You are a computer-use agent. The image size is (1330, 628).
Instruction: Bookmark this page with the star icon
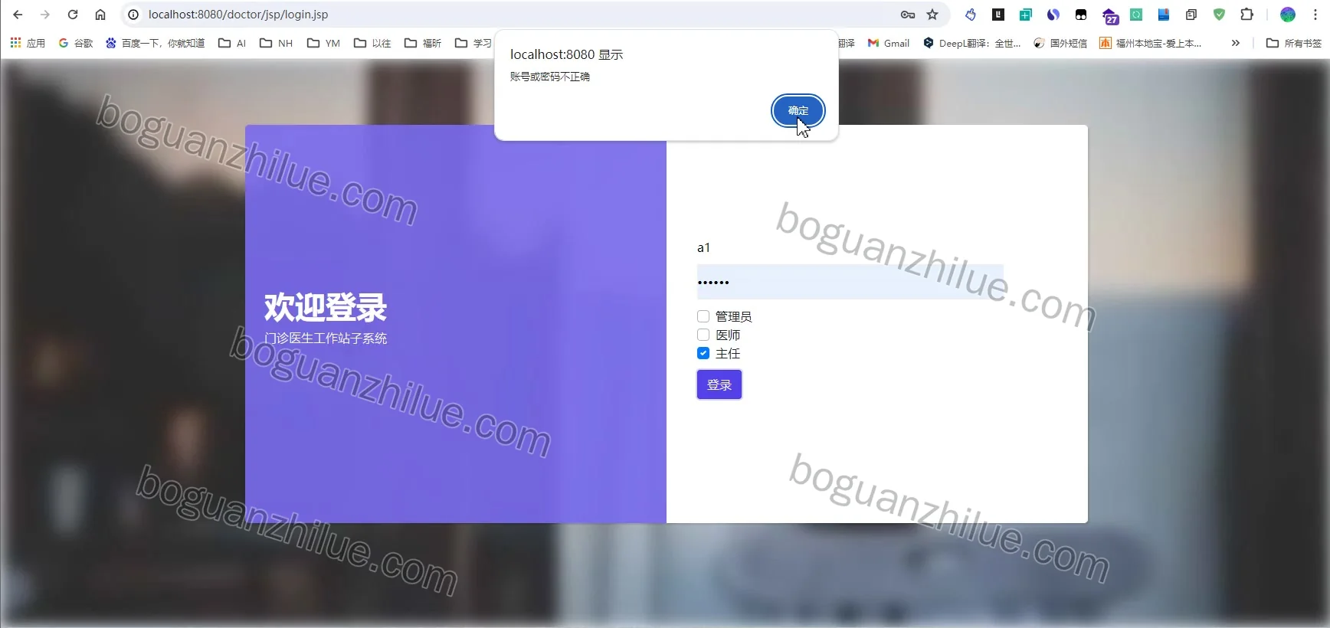[x=932, y=15]
